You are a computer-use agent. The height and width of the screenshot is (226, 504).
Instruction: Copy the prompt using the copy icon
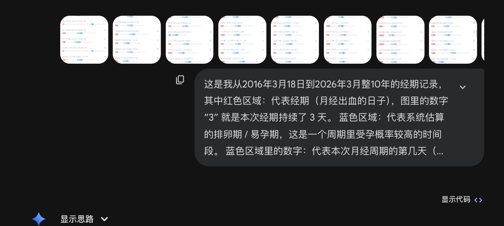coord(180,80)
